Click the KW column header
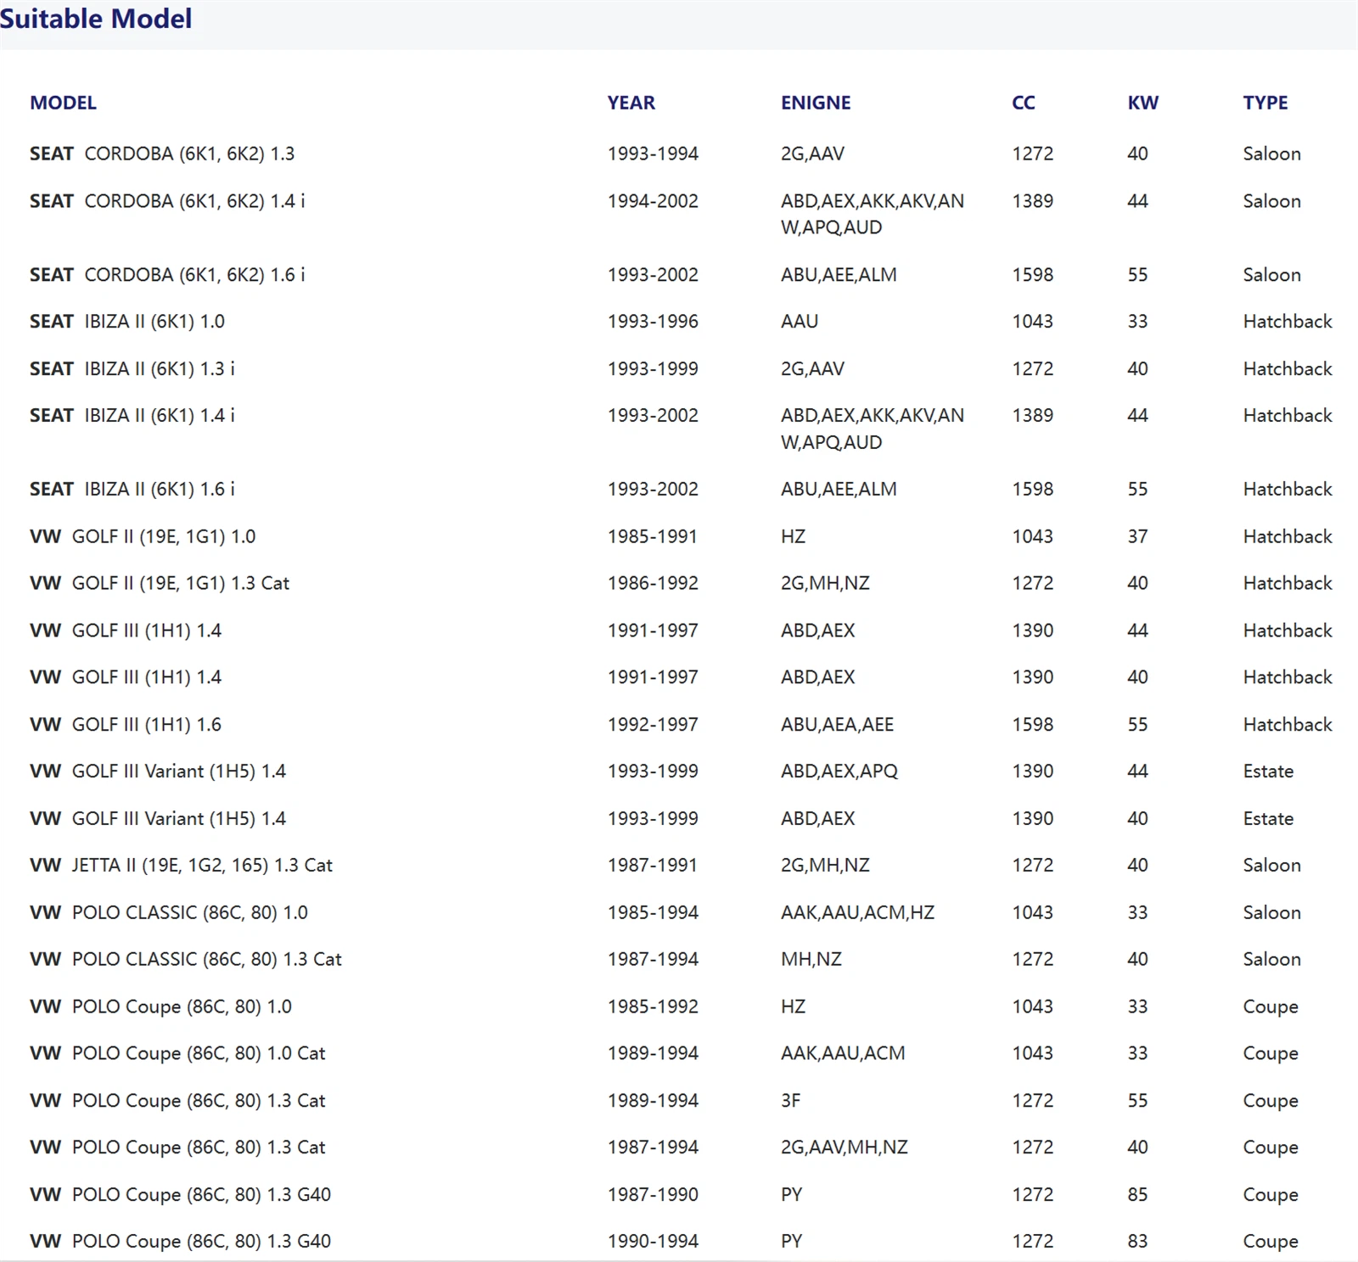 pyautogui.click(x=1142, y=103)
